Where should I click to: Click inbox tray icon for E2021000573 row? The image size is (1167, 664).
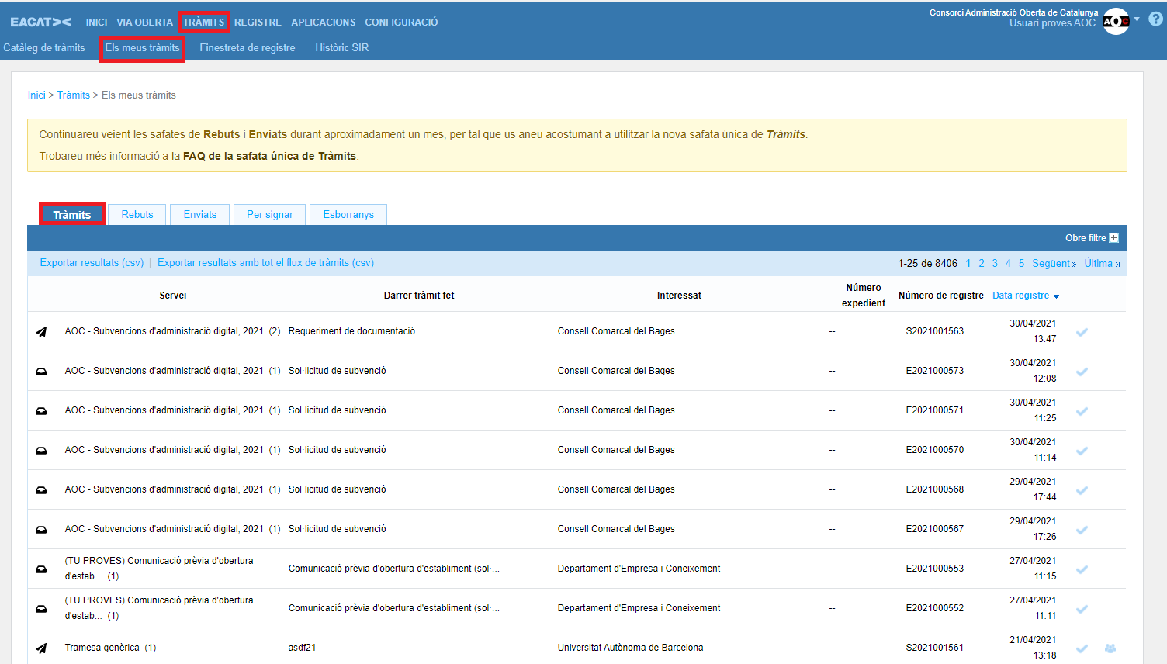point(41,372)
